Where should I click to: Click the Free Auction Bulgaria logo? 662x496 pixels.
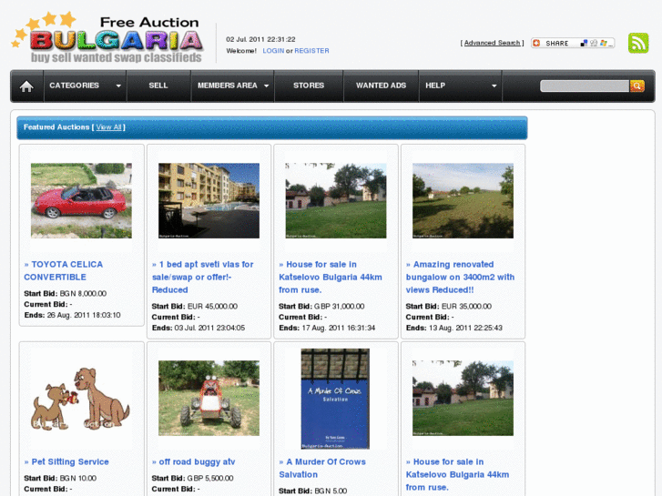(108, 37)
